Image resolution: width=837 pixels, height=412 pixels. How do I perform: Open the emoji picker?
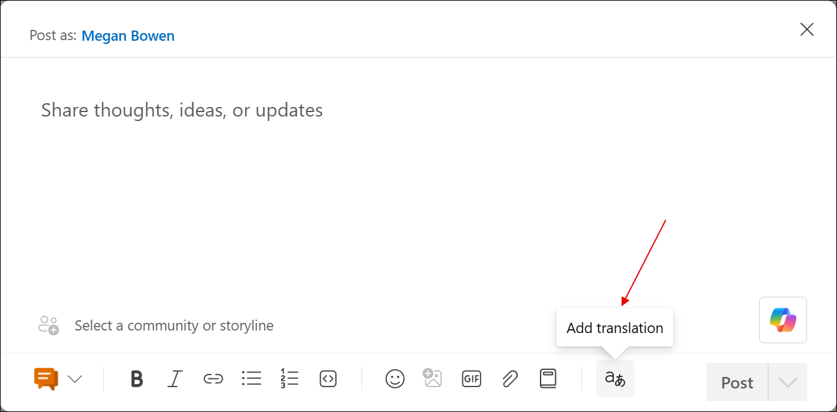click(395, 378)
